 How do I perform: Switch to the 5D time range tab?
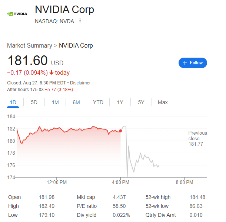[x=34, y=102]
